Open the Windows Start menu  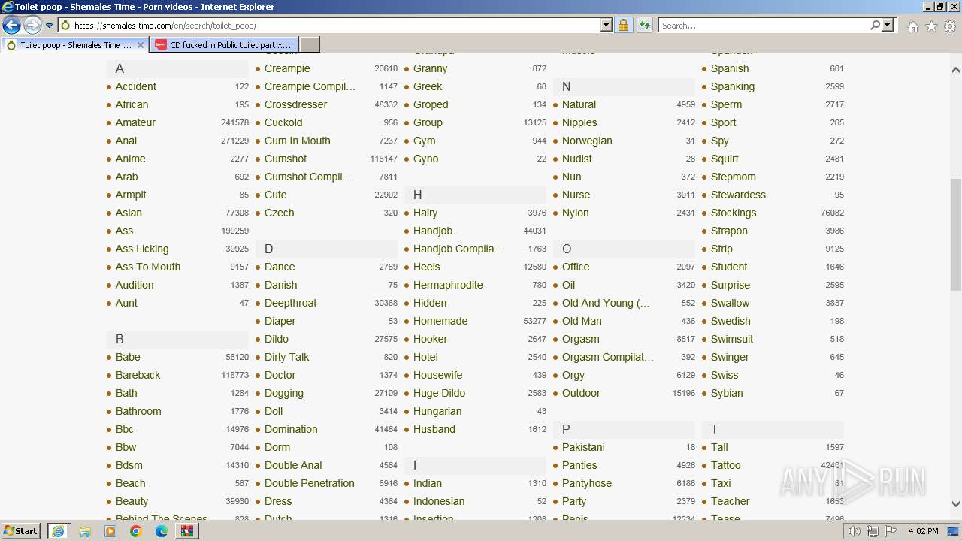click(21, 531)
